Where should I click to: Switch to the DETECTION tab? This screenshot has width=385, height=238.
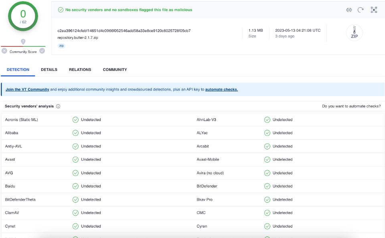[x=18, y=70]
